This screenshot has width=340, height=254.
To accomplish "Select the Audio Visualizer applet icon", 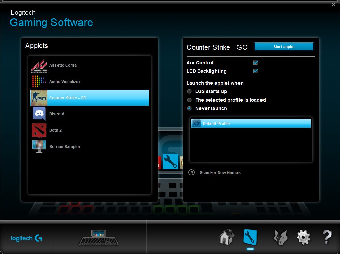I will [39, 81].
